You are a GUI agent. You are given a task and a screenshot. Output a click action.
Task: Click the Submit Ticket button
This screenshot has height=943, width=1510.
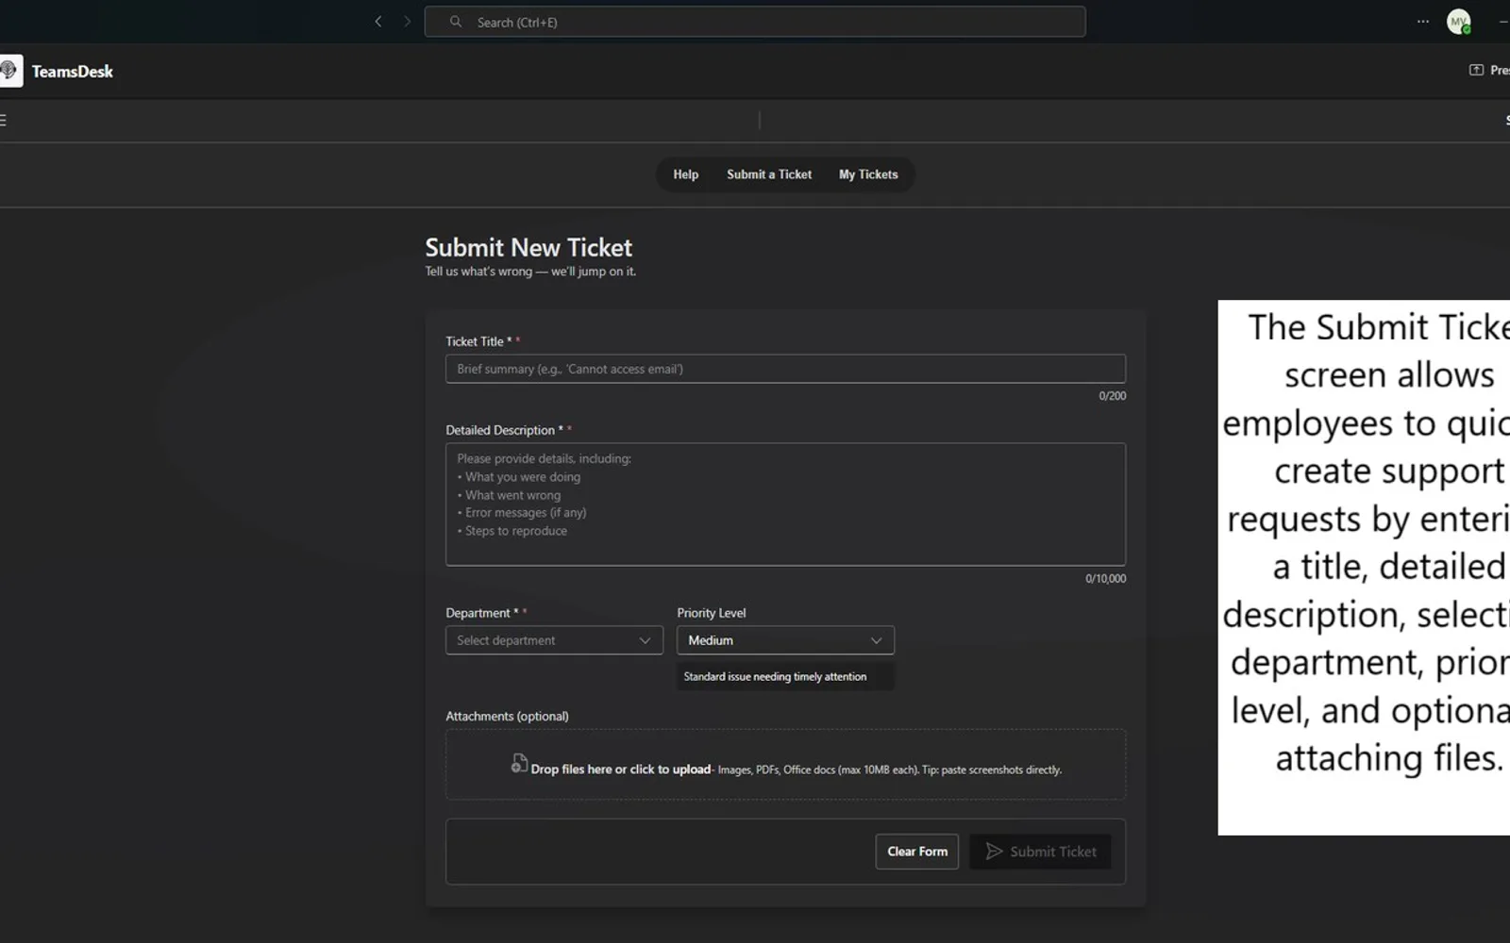(1040, 852)
